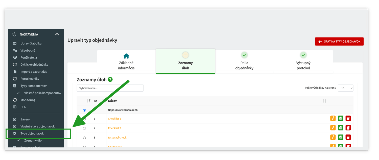Viewport: 379px width, 160px height.
Task: Go to Monitoring in the sidebar
Action: point(28,100)
